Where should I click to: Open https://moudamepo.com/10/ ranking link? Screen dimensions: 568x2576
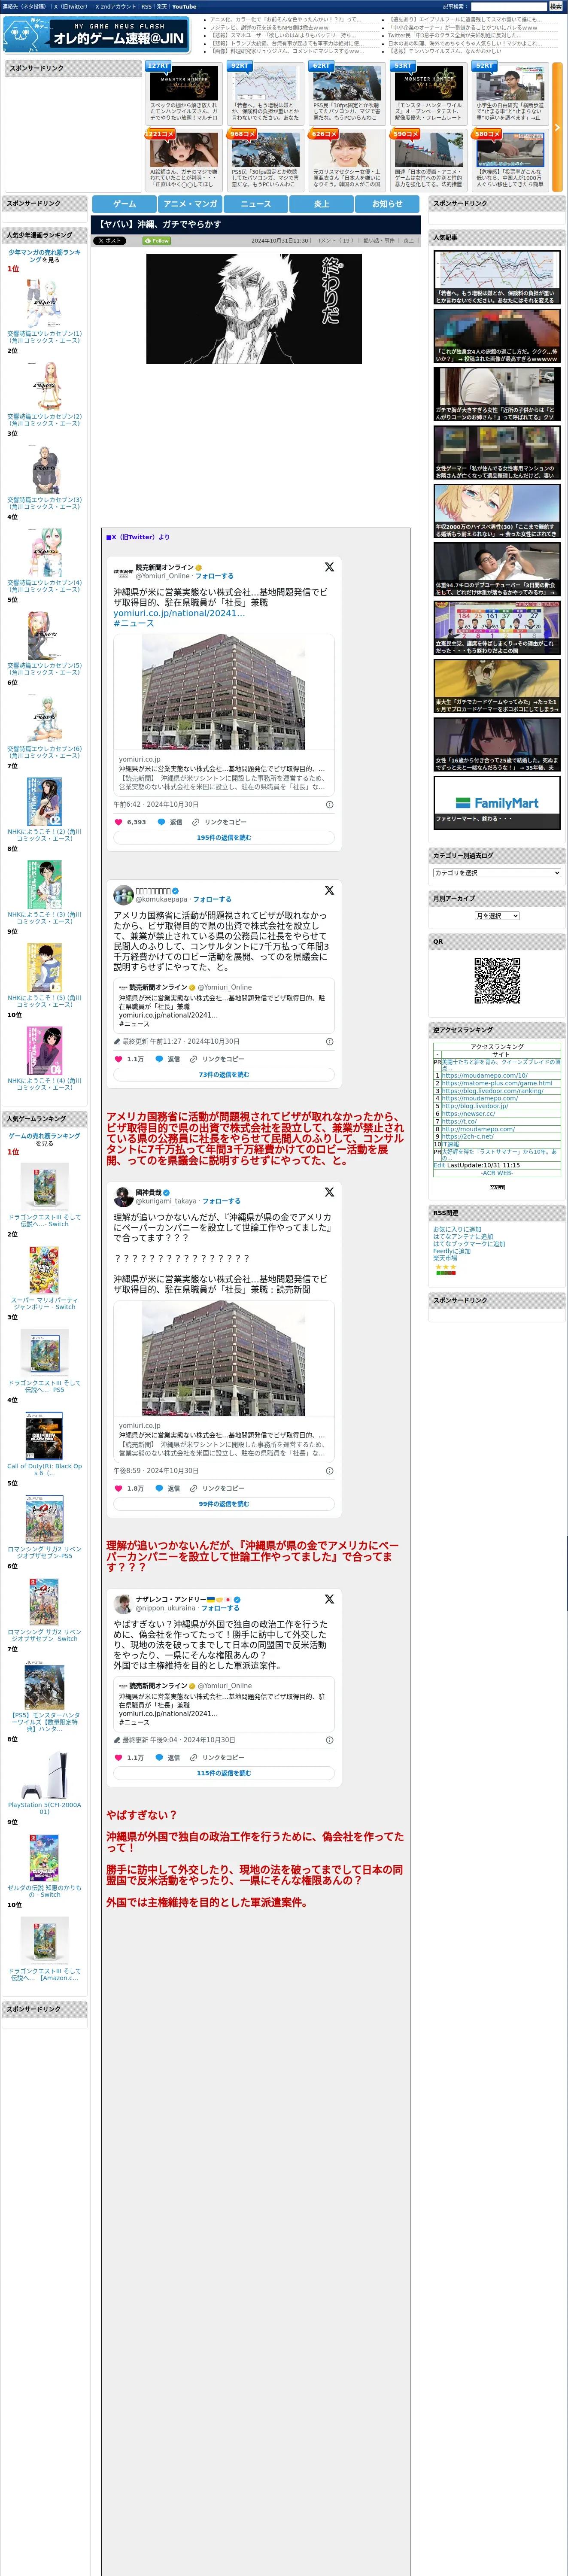pos(485,1076)
